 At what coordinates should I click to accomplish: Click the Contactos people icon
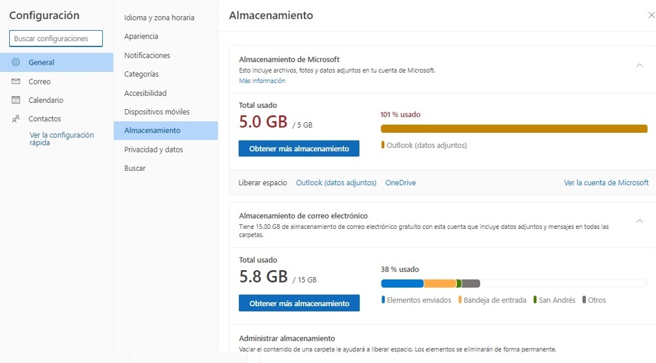pyautogui.click(x=16, y=118)
